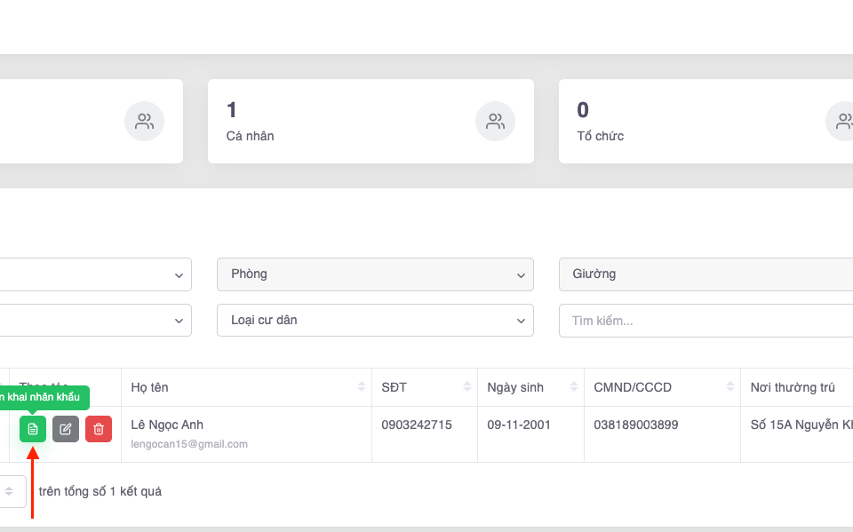Click the gray edit pencil icon
The image size is (853, 532).
(x=66, y=429)
